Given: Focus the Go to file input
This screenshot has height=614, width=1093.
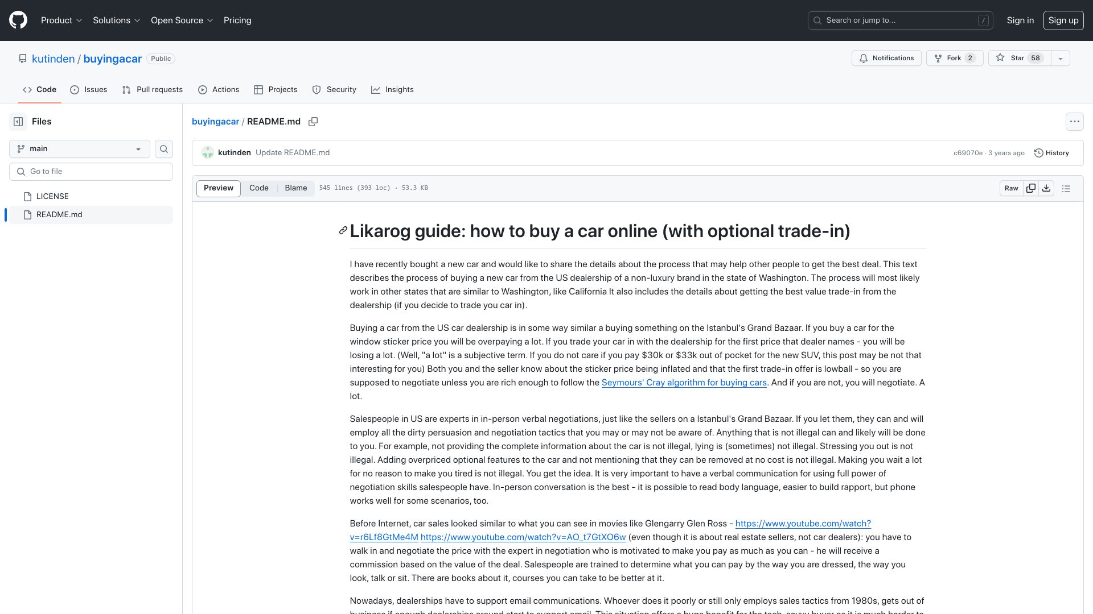Looking at the screenshot, I should (x=91, y=172).
